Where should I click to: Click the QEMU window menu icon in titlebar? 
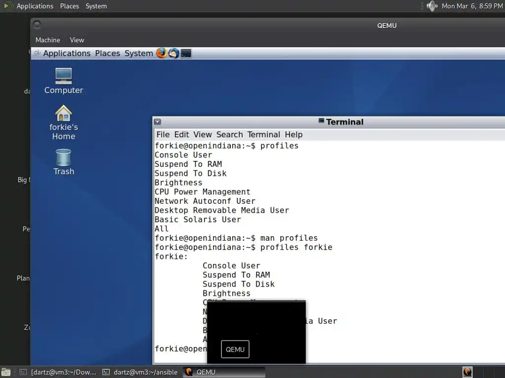[x=37, y=25]
